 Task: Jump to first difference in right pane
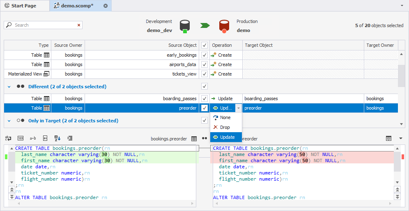click(397, 190)
